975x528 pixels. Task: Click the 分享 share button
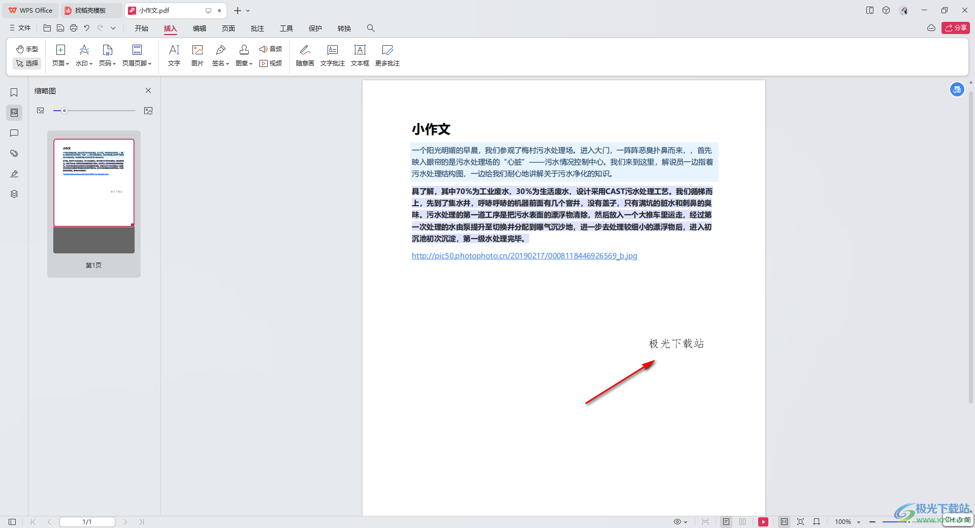955,28
